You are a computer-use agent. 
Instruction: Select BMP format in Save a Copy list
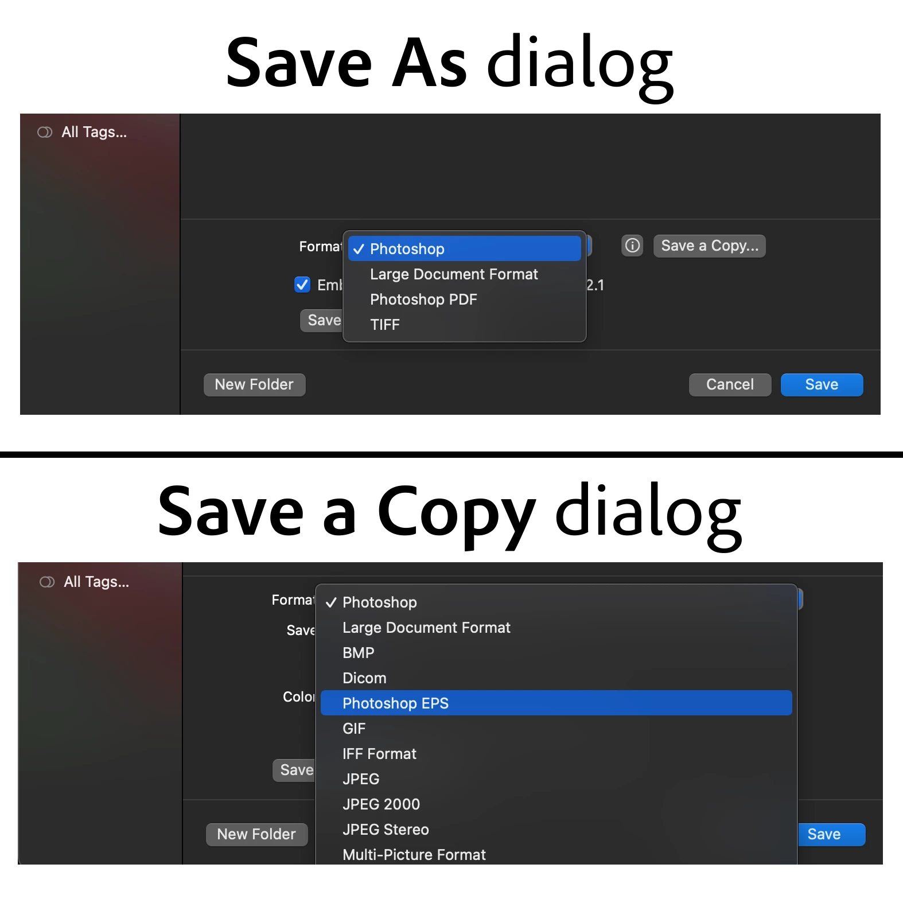(556, 653)
